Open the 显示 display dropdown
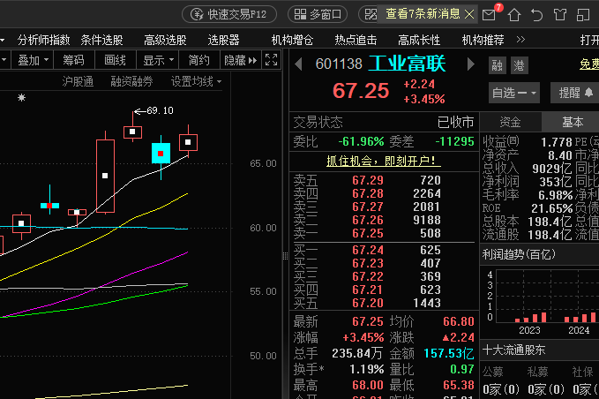The image size is (599, 399). (x=158, y=60)
